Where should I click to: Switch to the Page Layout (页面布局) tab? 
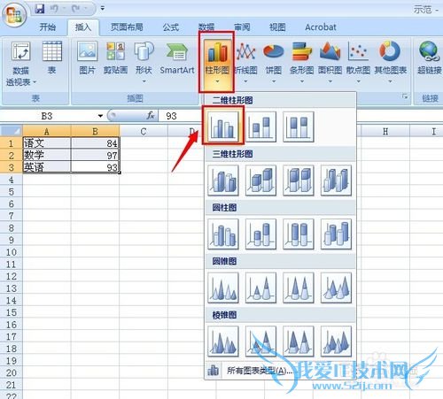coord(127,27)
